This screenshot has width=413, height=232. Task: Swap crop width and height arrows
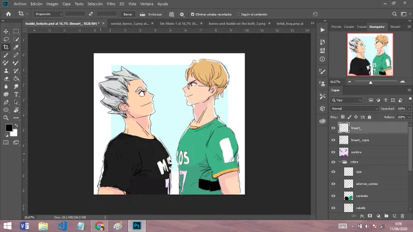point(90,14)
